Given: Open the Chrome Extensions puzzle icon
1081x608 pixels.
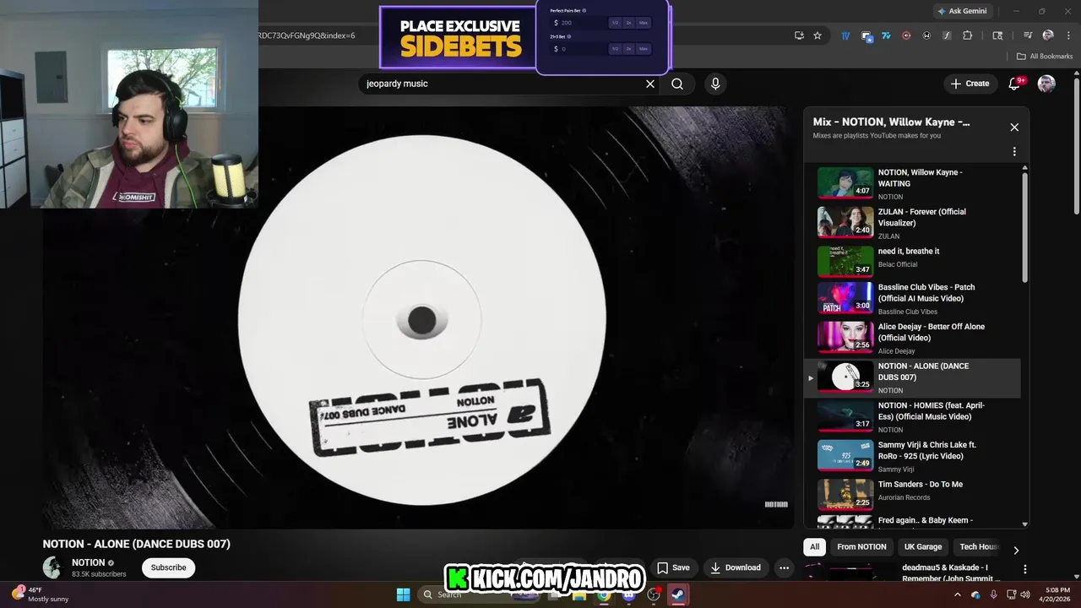Looking at the screenshot, I should pyautogui.click(x=968, y=35).
